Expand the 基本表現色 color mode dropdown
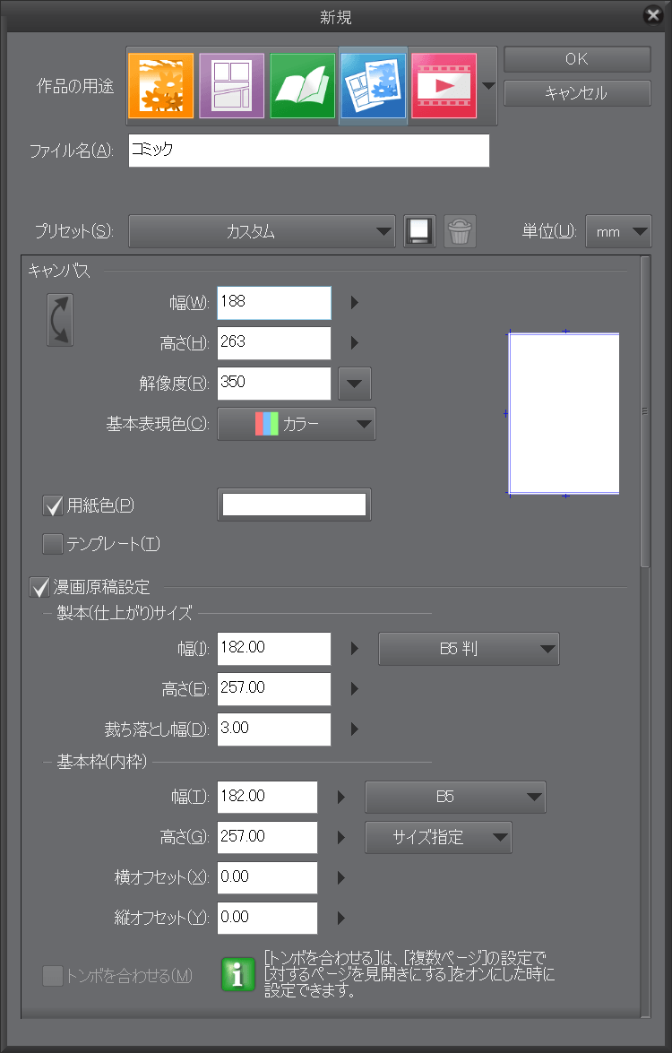This screenshot has height=1053, width=672. (x=297, y=424)
